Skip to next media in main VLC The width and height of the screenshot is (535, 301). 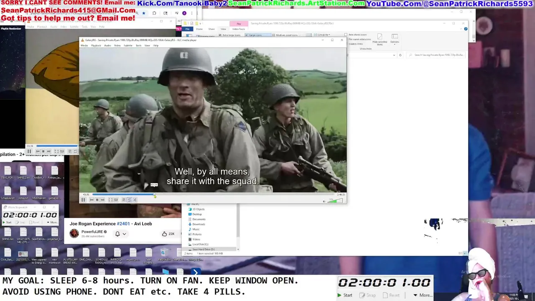(102, 200)
